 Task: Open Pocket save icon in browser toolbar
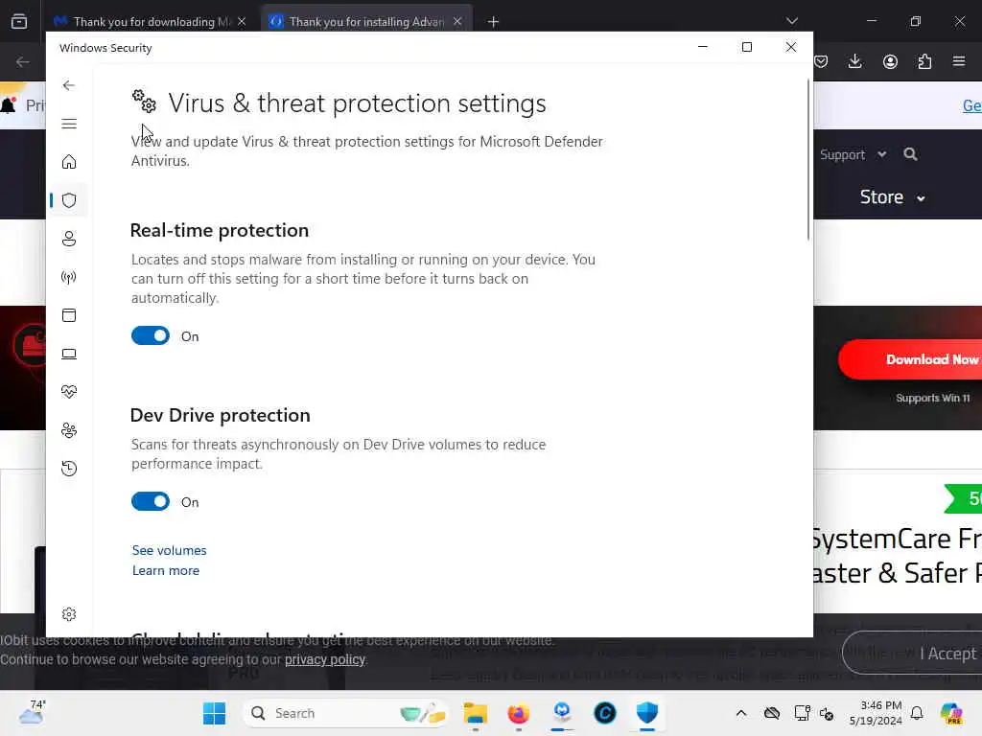[821, 61]
